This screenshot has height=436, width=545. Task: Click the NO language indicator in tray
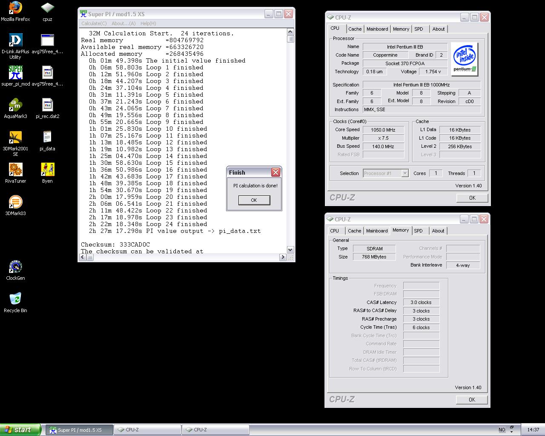(502, 430)
